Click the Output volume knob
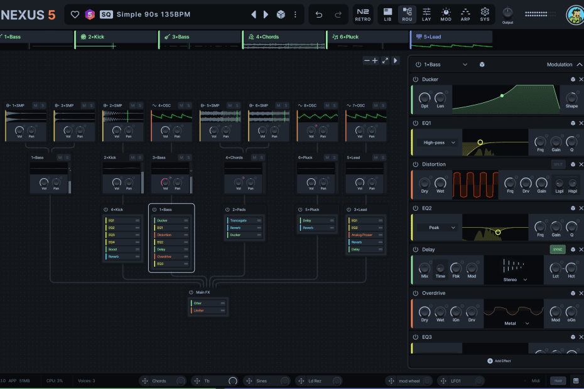Screen dimensions: 584x389 click(x=507, y=12)
